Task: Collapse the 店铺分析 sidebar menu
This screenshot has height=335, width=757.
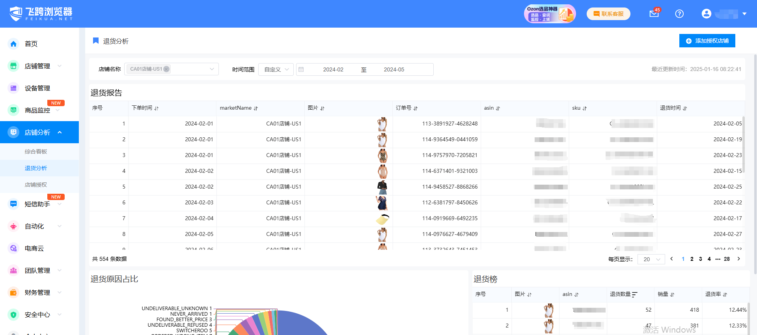Action: point(60,133)
